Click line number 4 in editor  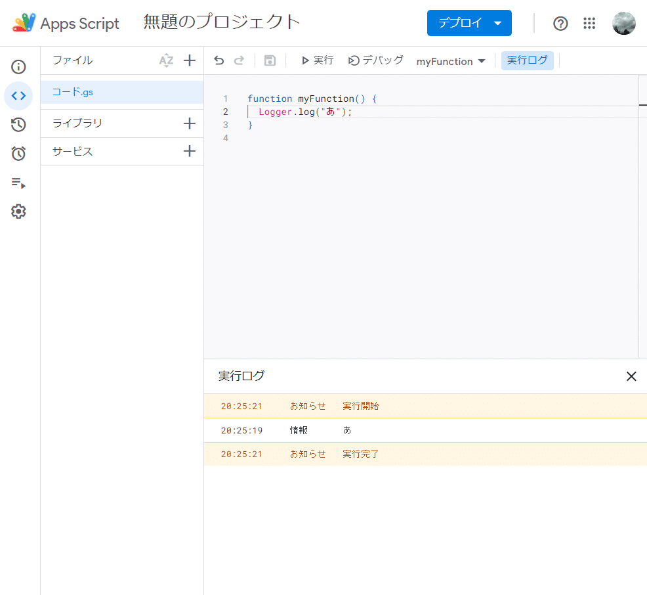click(226, 139)
